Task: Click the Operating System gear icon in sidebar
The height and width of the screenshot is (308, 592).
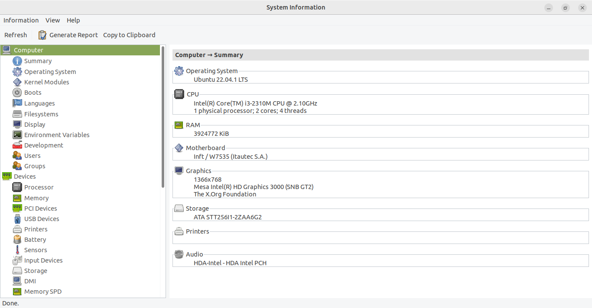Action: coord(17,72)
